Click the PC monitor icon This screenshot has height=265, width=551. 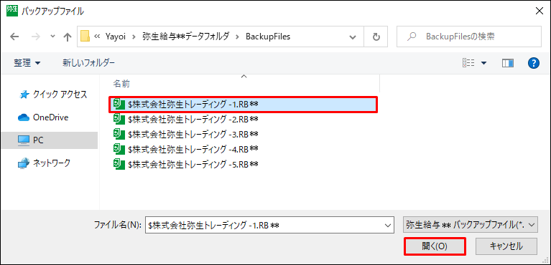(24, 140)
